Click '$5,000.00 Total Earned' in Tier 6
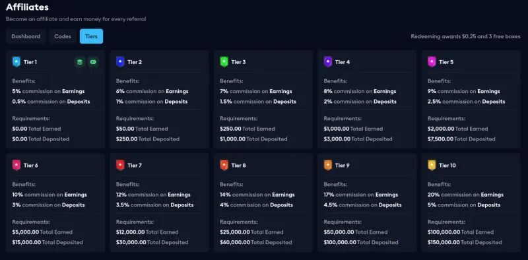The width and height of the screenshot is (528, 260). pyautogui.click(x=42, y=232)
